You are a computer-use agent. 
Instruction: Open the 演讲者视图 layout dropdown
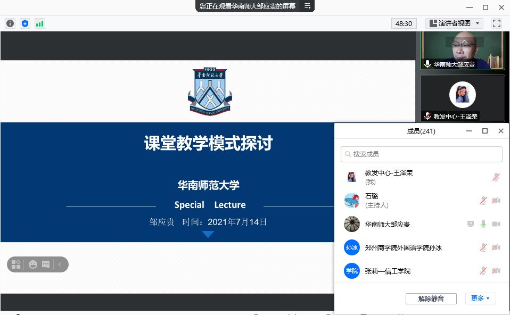[x=455, y=23]
